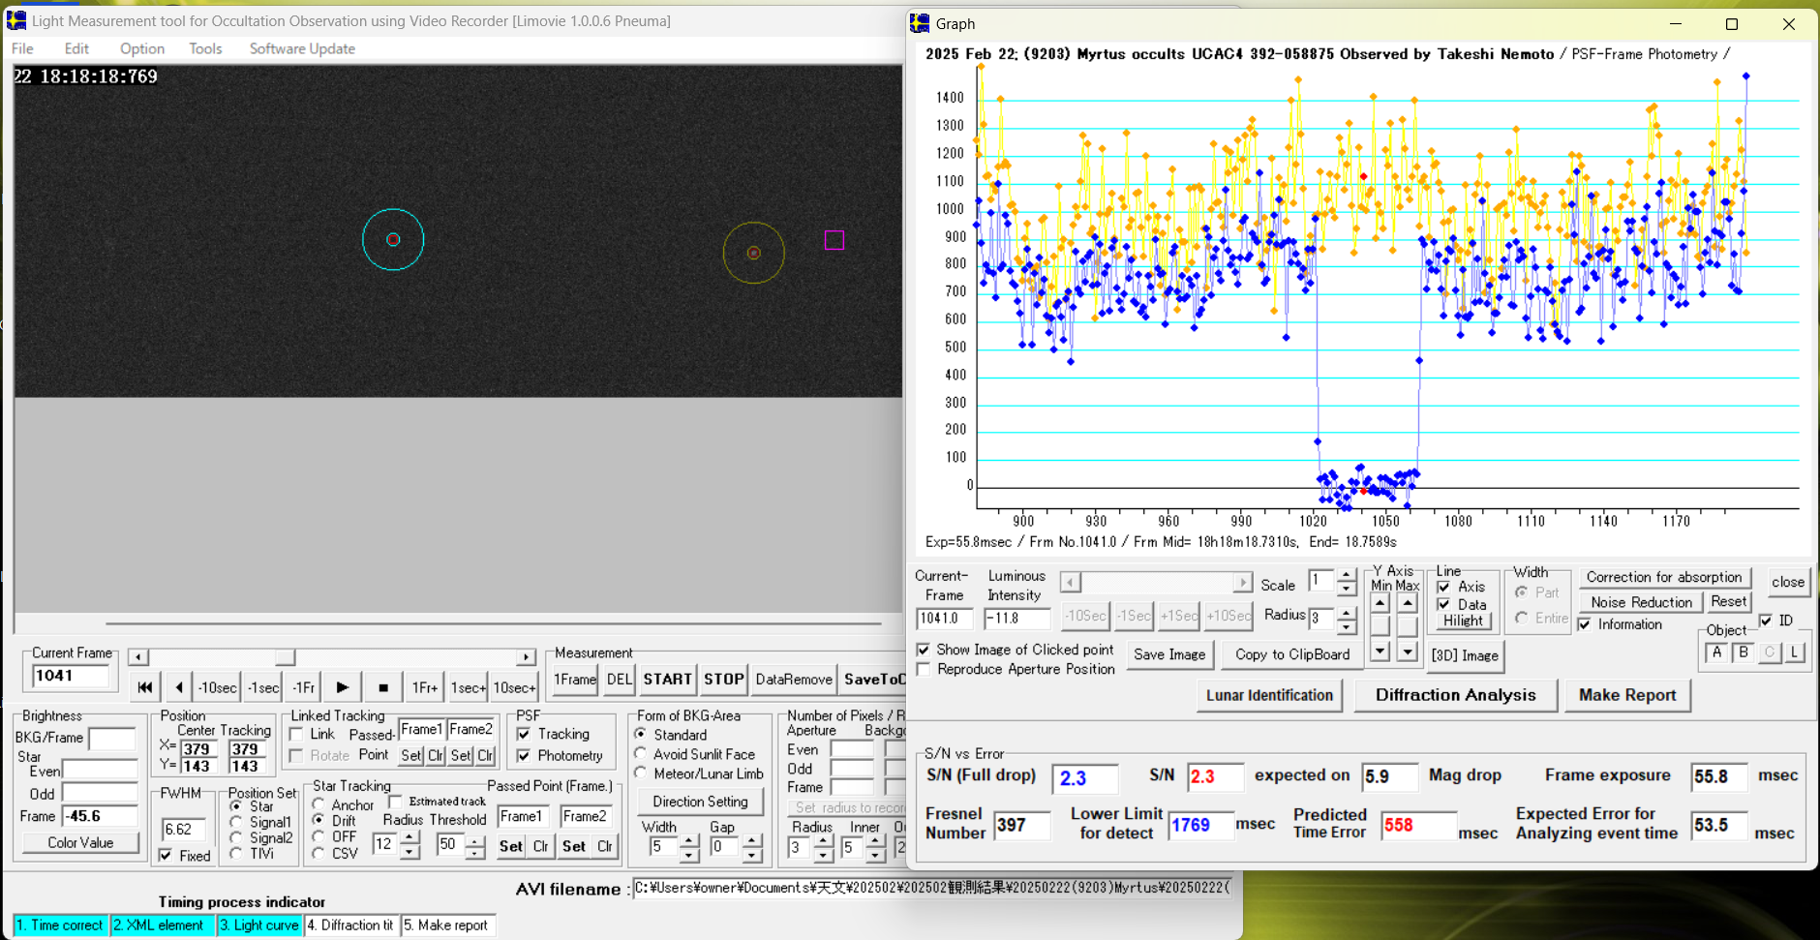The image size is (1820, 940).
Task: Click the reverse play triangle icon
Action: [x=179, y=687]
